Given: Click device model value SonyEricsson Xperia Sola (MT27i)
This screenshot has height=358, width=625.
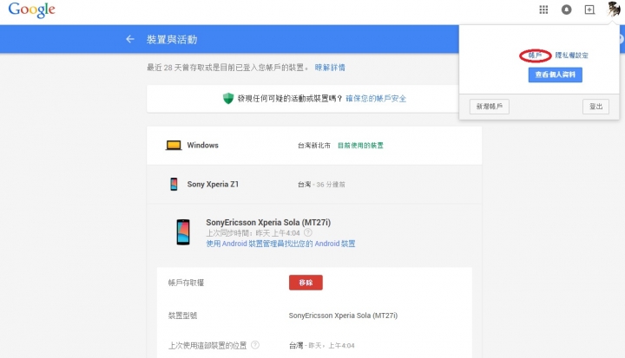Looking at the screenshot, I should point(343,316).
